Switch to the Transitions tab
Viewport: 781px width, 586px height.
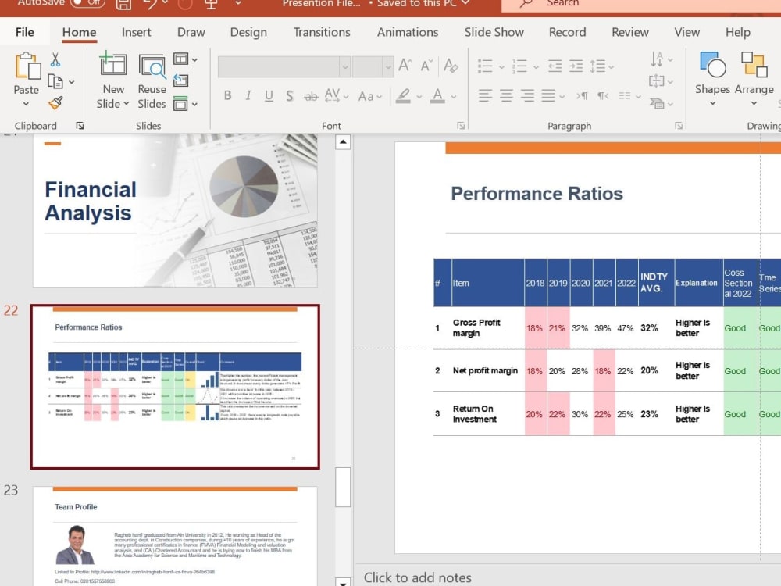(x=322, y=32)
